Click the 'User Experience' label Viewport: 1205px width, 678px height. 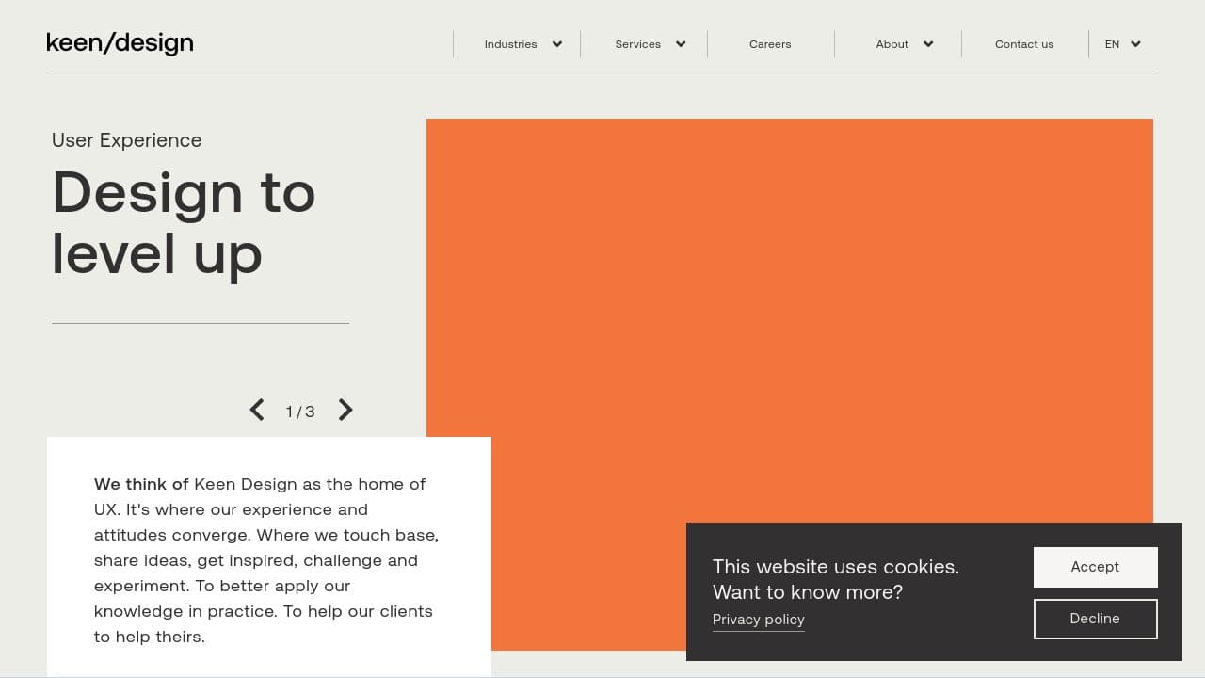tap(127, 140)
